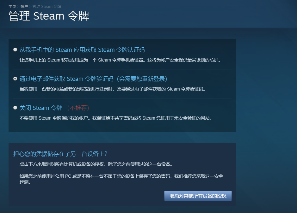This screenshot has width=297, height=213.
Task: Select the email Steam Guard code radio option
Action: pyautogui.click(x=15, y=79)
